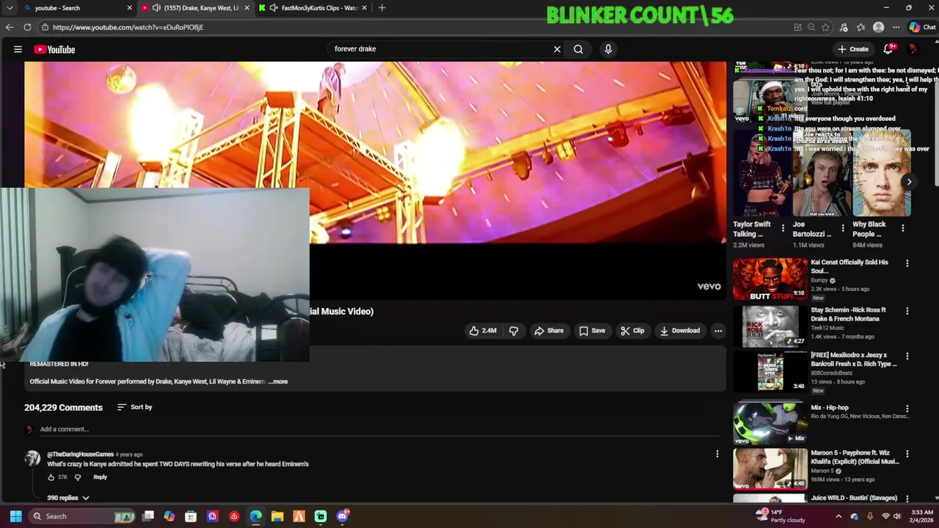
Task: Like TheDaringHouseGames comment
Action: coord(51,477)
